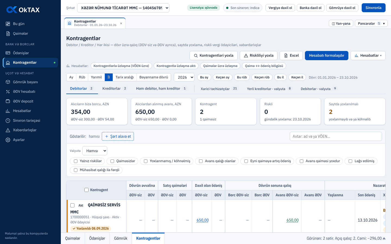
Task: Tick the Yalnız risklilər checkbox
Action: [76, 161]
